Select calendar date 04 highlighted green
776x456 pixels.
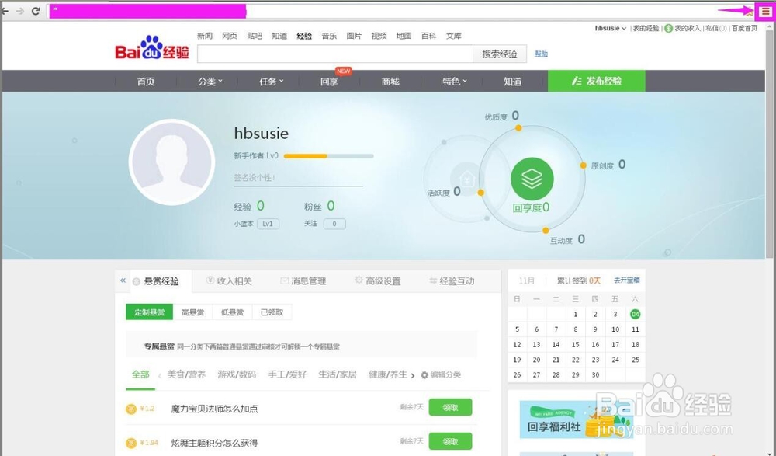point(635,314)
